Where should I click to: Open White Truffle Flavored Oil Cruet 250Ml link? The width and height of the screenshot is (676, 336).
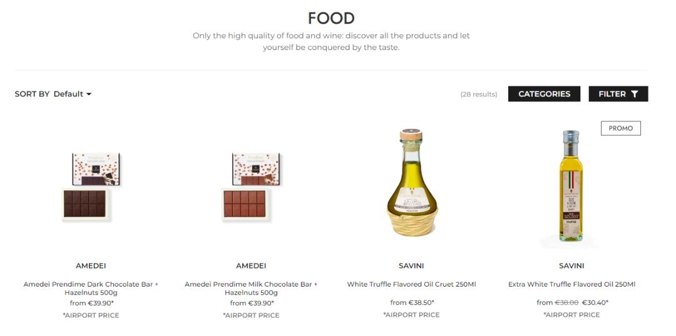tap(411, 284)
